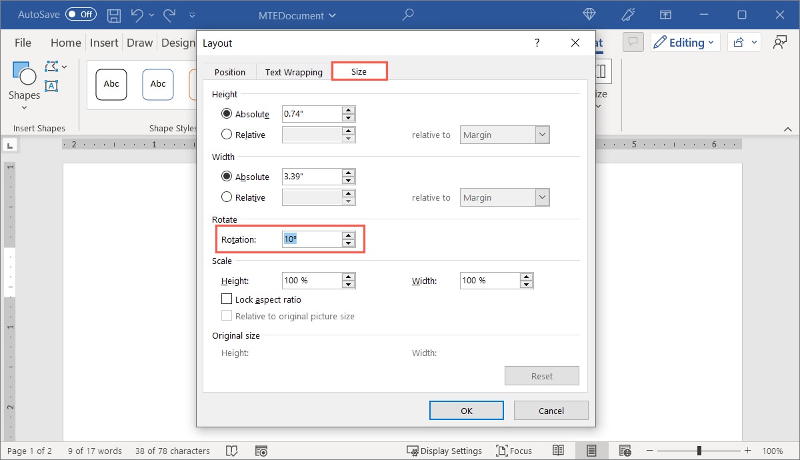This screenshot has width=800, height=460.
Task: Enable the Lock aspect ratio checkbox
Action: [x=227, y=299]
